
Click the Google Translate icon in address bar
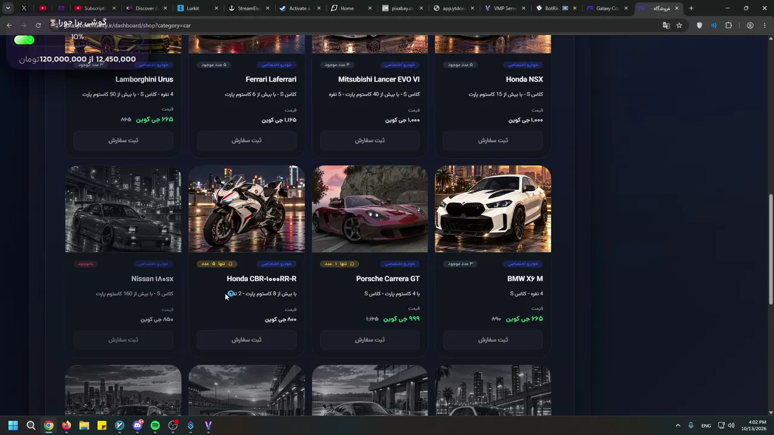tap(666, 25)
